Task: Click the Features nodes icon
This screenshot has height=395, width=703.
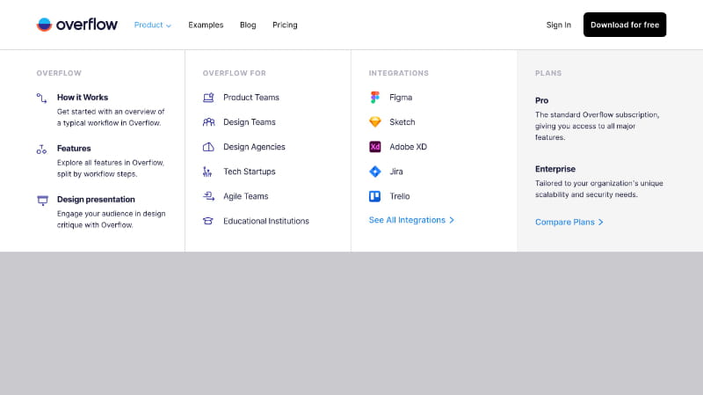Action: tap(41, 149)
